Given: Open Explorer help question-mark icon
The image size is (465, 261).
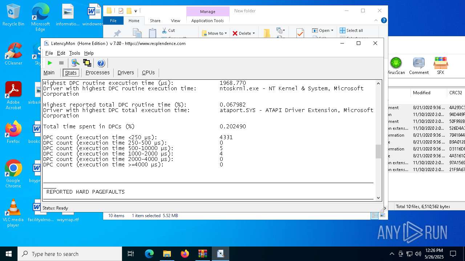Looking at the screenshot, I should tap(384, 21).
